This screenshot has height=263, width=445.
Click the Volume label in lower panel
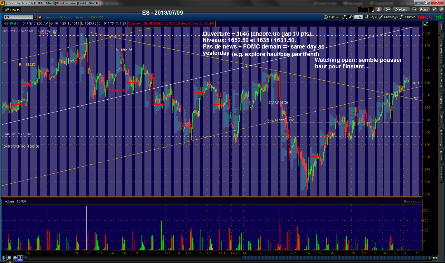tap(9, 201)
